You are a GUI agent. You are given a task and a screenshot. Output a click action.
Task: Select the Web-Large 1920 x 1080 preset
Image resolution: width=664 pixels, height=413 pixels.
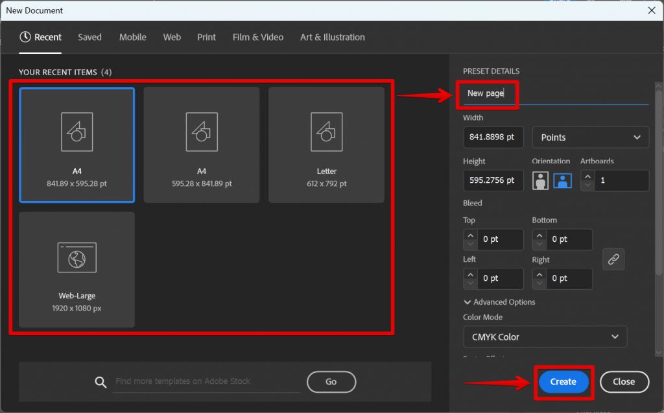(x=77, y=269)
